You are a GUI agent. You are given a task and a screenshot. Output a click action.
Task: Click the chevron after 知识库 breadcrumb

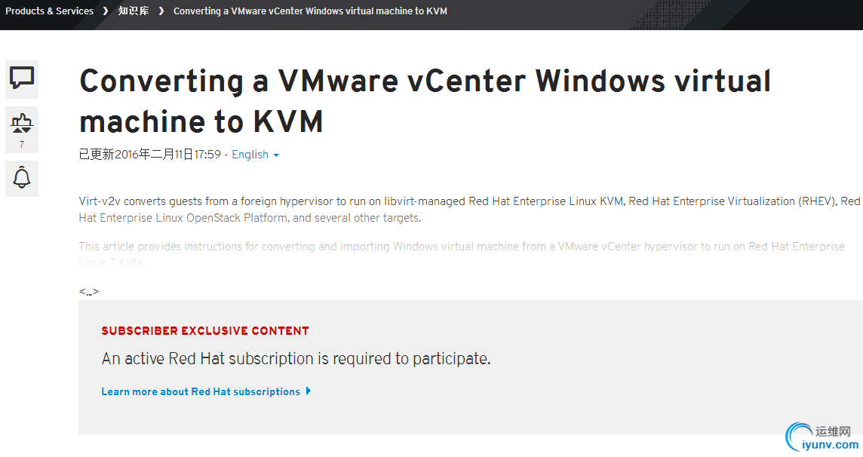(x=161, y=11)
